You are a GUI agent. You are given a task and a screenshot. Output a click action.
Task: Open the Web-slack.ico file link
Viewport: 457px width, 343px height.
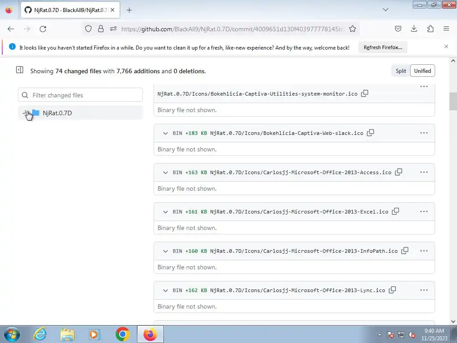(x=287, y=133)
